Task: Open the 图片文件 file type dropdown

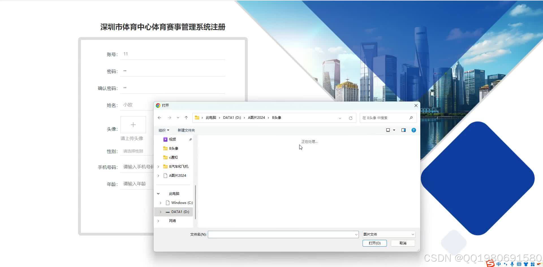Action: pyautogui.click(x=388, y=234)
